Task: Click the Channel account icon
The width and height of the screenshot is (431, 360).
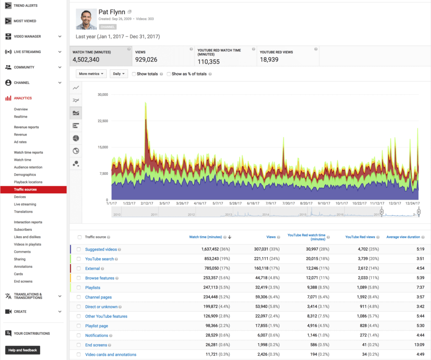Action: tap(8, 83)
